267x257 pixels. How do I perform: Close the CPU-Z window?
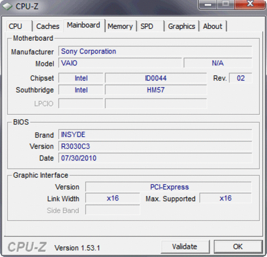[x=250, y=5]
